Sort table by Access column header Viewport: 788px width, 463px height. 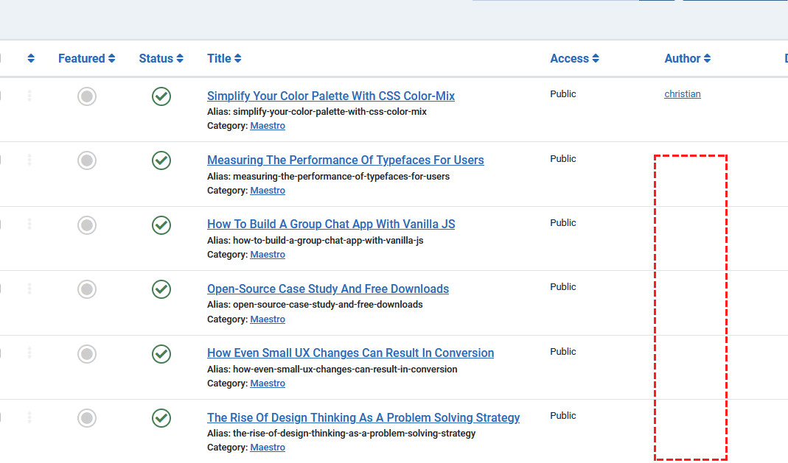(573, 59)
